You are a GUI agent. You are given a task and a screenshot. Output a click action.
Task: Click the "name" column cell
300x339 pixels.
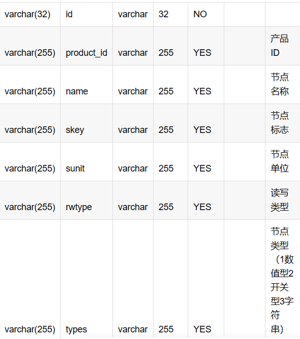point(86,85)
